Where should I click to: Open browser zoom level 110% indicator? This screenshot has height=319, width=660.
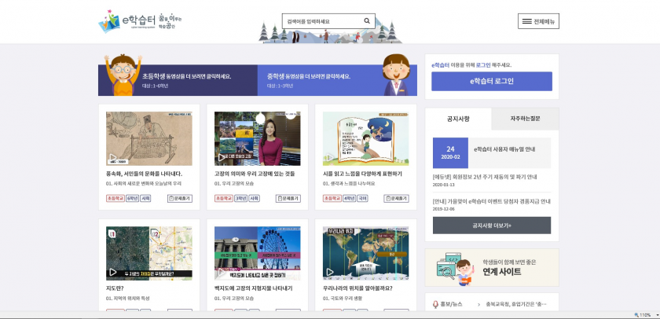[643, 314]
